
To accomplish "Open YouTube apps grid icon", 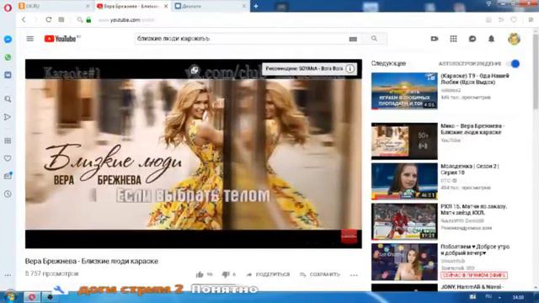I will click(453, 39).
